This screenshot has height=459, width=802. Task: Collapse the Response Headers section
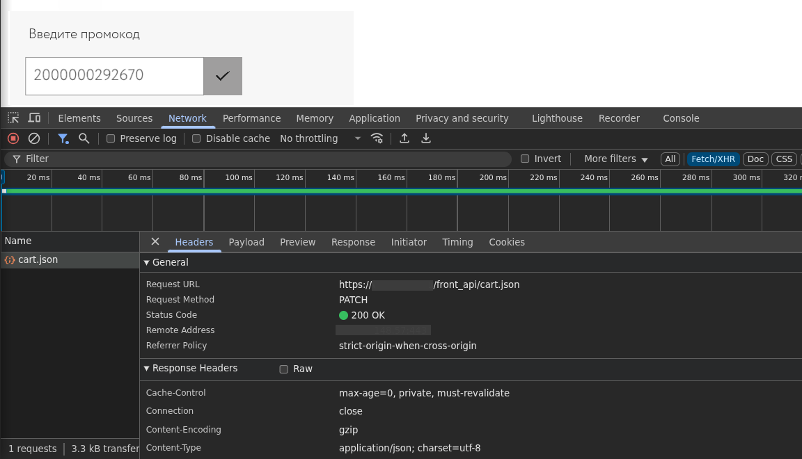[x=147, y=369]
